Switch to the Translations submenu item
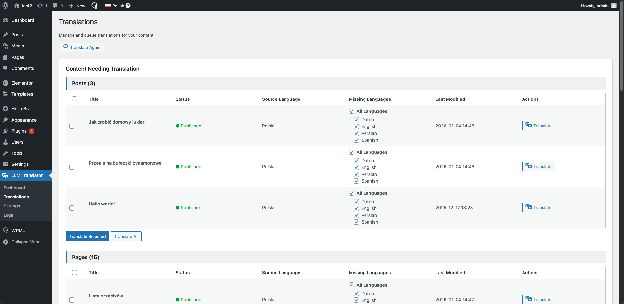 click(16, 197)
